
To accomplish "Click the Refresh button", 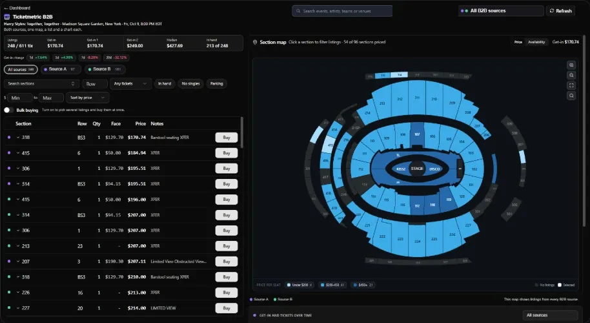I will (x=561, y=11).
